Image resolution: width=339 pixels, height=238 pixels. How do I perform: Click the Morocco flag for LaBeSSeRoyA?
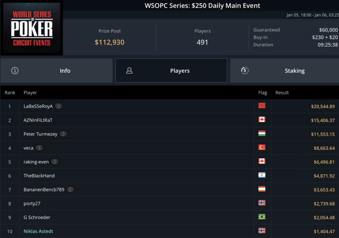tap(262, 106)
